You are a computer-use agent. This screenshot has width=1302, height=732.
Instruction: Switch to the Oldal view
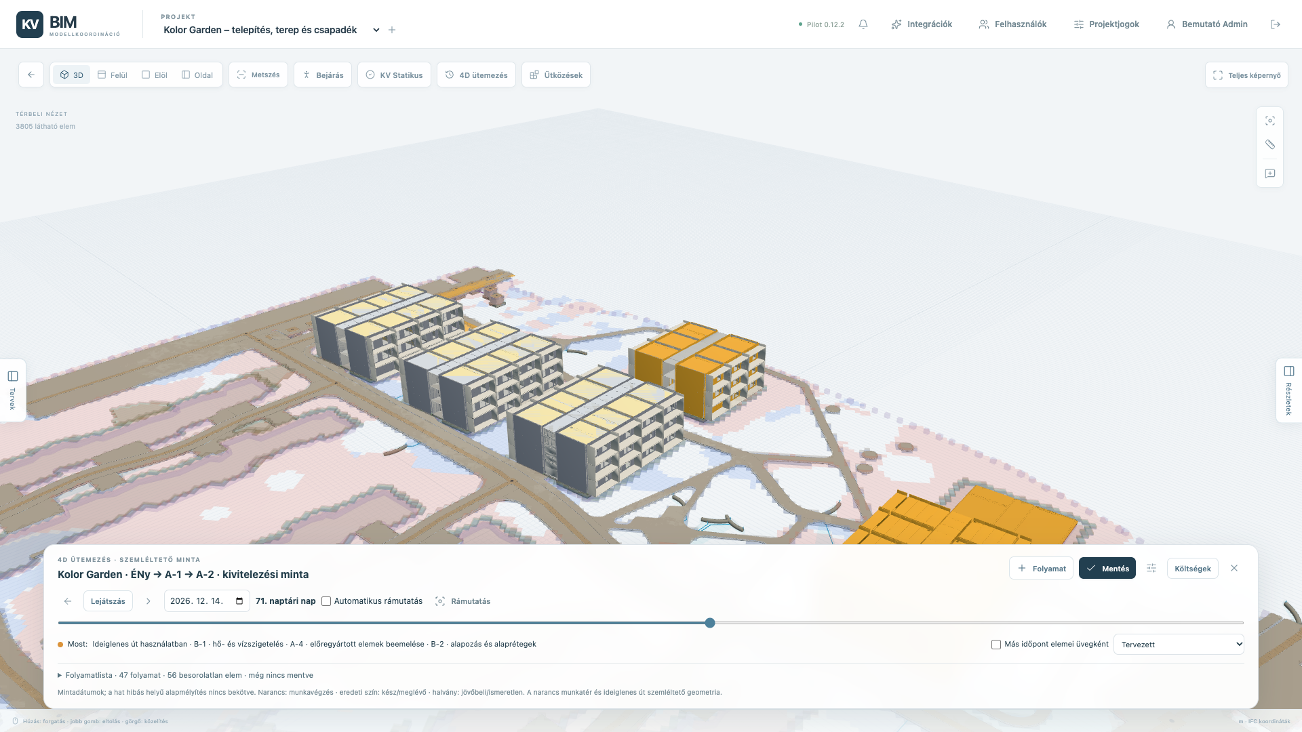(197, 75)
